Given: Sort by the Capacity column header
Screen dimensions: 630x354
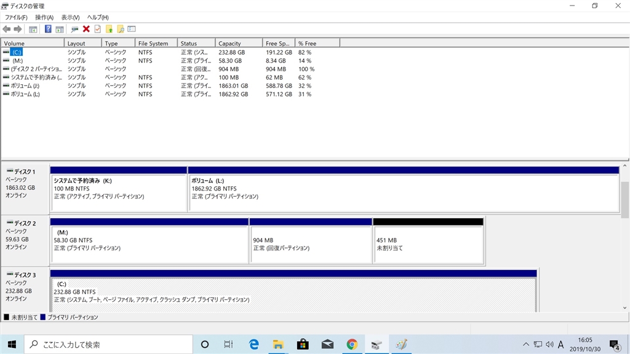Looking at the screenshot, I should click(x=239, y=44).
